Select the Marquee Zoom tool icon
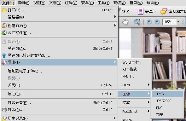The image size is (186, 121). tap(137, 22)
